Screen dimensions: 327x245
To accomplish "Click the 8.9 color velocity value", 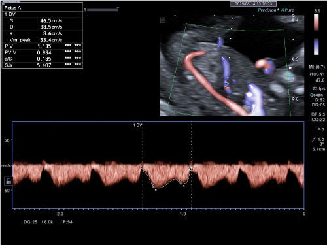I will point(317,11).
